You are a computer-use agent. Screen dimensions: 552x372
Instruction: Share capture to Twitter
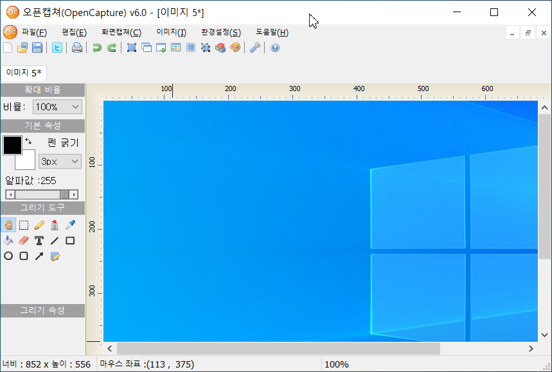57,47
